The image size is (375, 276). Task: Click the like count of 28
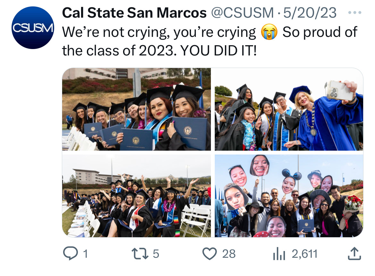229,254
